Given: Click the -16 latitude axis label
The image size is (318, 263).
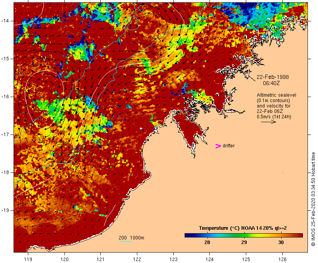Looking at the screenshot, I should 5,97.
